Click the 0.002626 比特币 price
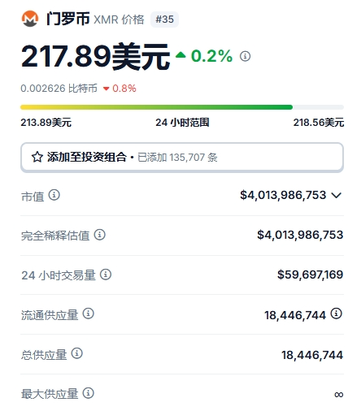The height and width of the screenshot is (411, 361). pyautogui.click(x=59, y=89)
